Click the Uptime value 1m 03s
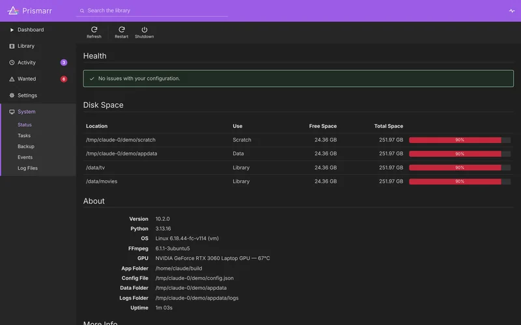 pos(164,307)
